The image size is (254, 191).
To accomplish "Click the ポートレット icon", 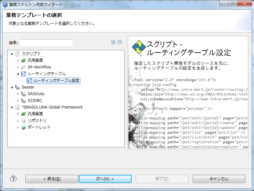I will 24,127.
